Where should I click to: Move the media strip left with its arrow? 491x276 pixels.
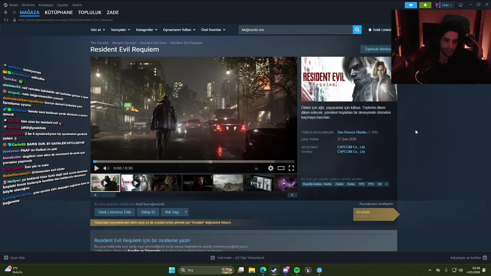point(96,195)
